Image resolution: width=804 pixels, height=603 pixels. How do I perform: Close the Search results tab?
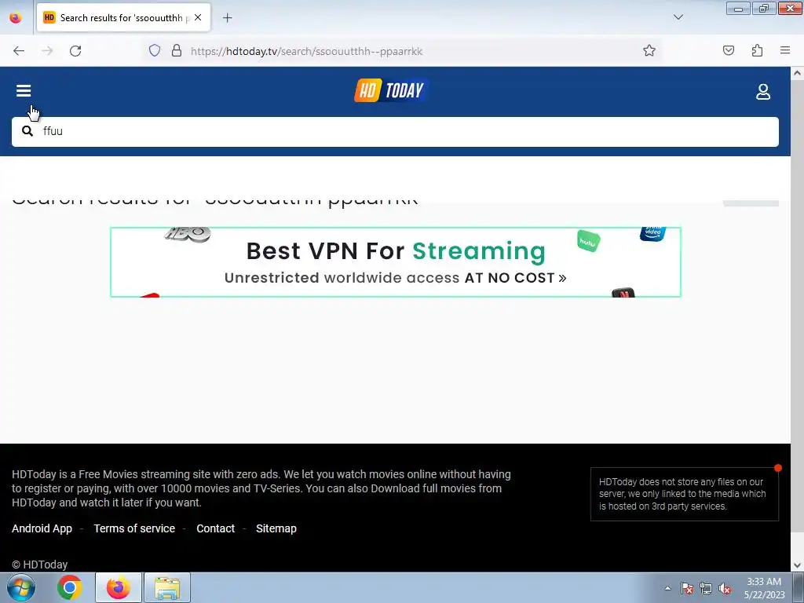(198, 17)
